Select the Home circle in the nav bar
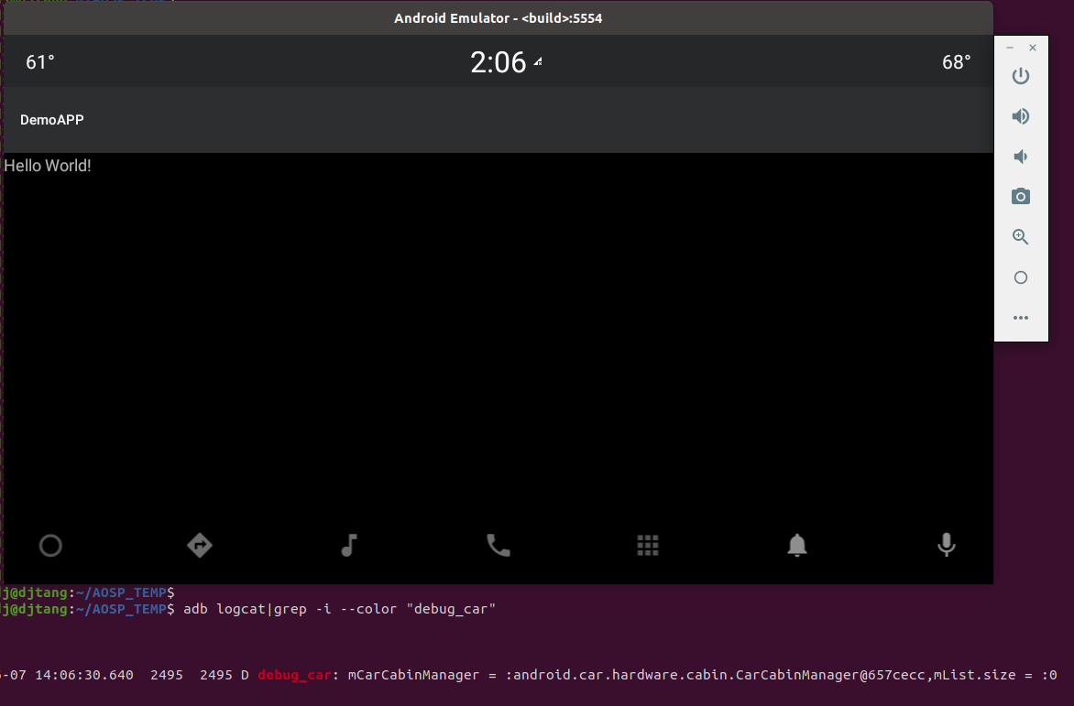The height and width of the screenshot is (706, 1074). 50,545
